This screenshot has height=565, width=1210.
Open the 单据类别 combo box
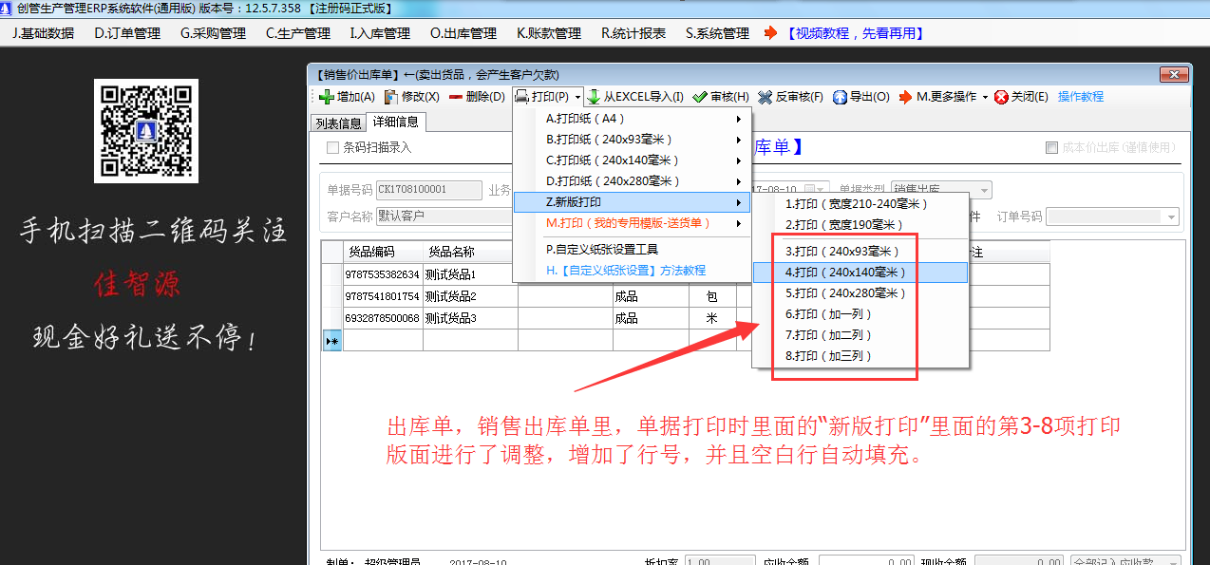[984, 190]
